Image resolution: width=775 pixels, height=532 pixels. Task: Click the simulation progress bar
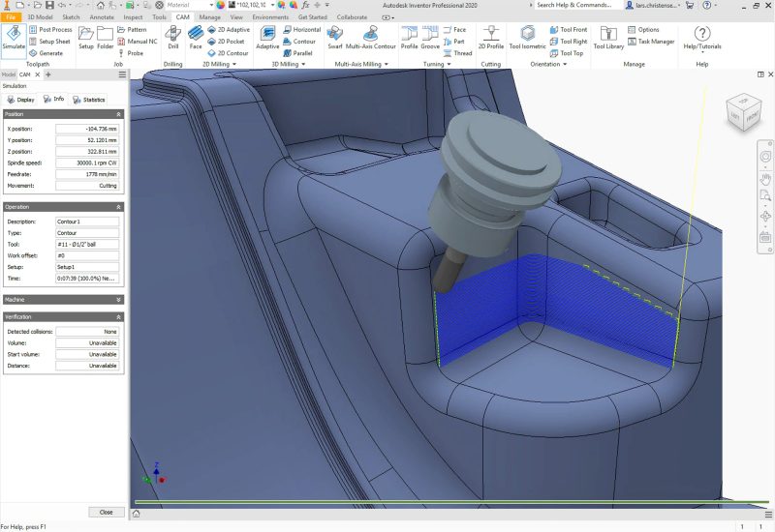pos(451,502)
